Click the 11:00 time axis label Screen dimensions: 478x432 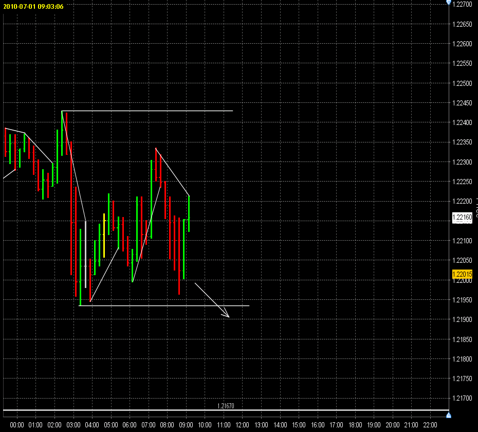click(224, 425)
